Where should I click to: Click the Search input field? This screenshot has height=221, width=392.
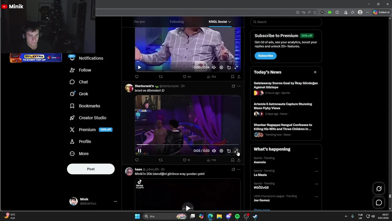[x=286, y=22]
